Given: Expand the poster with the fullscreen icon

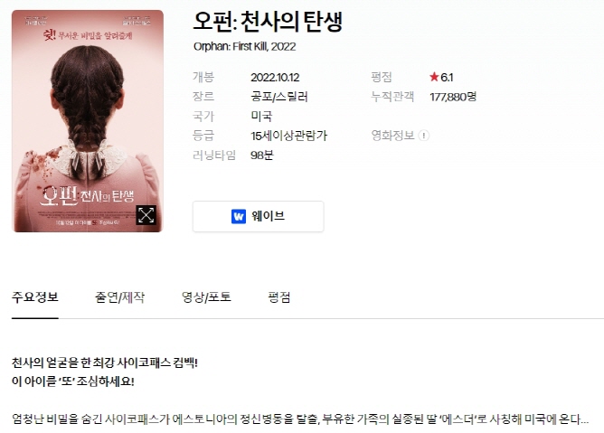Looking at the screenshot, I should pyautogui.click(x=146, y=214).
